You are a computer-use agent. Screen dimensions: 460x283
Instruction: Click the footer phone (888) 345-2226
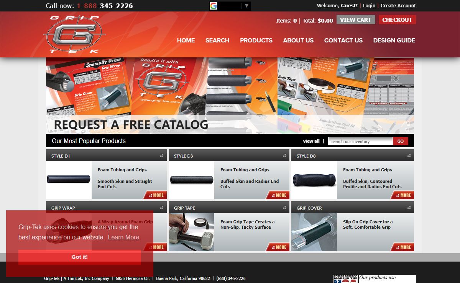tap(231, 278)
